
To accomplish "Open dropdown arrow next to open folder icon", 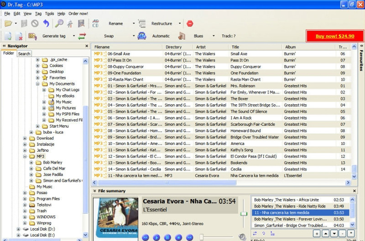I will pos(16,24).
